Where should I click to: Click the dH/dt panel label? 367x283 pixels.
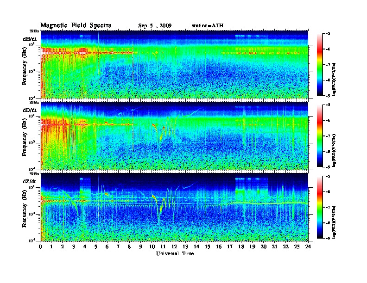[30, 39]
